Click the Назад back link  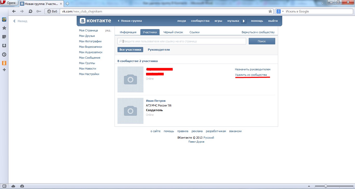[x=20, y=21]
